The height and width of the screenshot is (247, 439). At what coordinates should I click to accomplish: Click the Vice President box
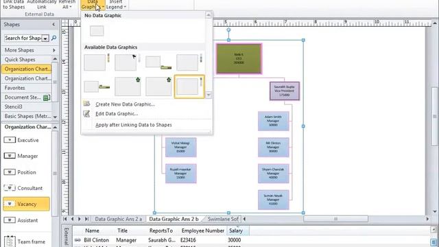tap(284, 91)
